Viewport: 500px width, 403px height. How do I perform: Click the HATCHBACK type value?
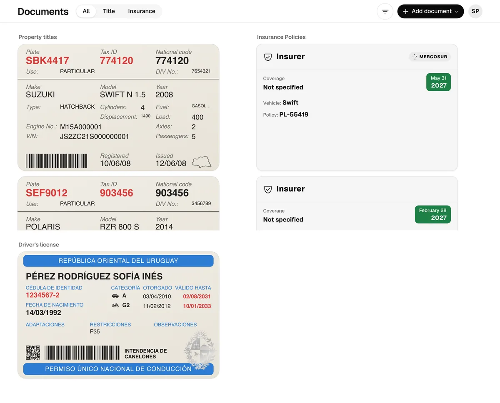[77, 107]
